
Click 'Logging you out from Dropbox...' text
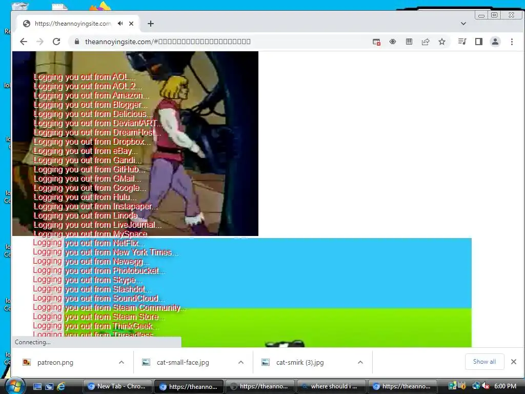click(92, 142)
